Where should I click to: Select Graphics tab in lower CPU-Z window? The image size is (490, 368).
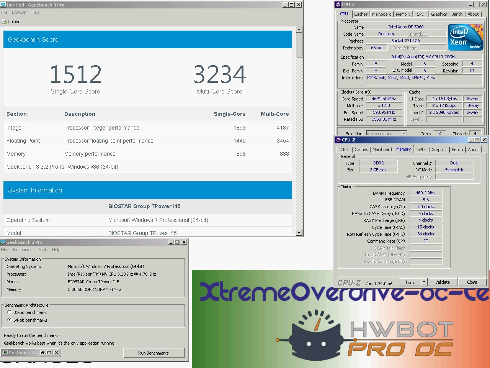click(x=439, y=149)
